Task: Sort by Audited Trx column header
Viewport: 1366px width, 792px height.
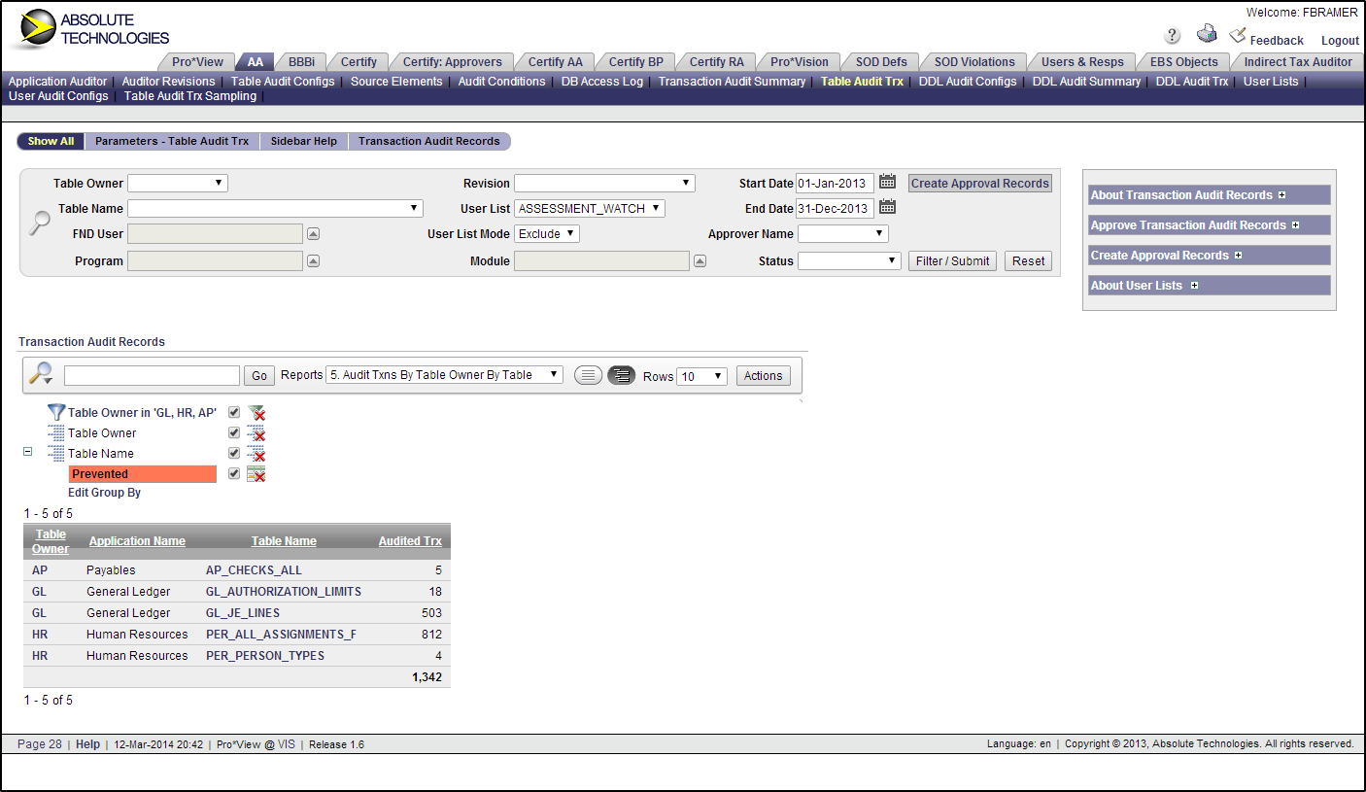Action: pos(410,541)
